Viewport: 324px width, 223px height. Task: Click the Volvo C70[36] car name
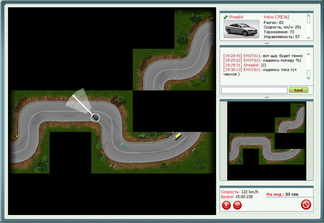(276, 17)
